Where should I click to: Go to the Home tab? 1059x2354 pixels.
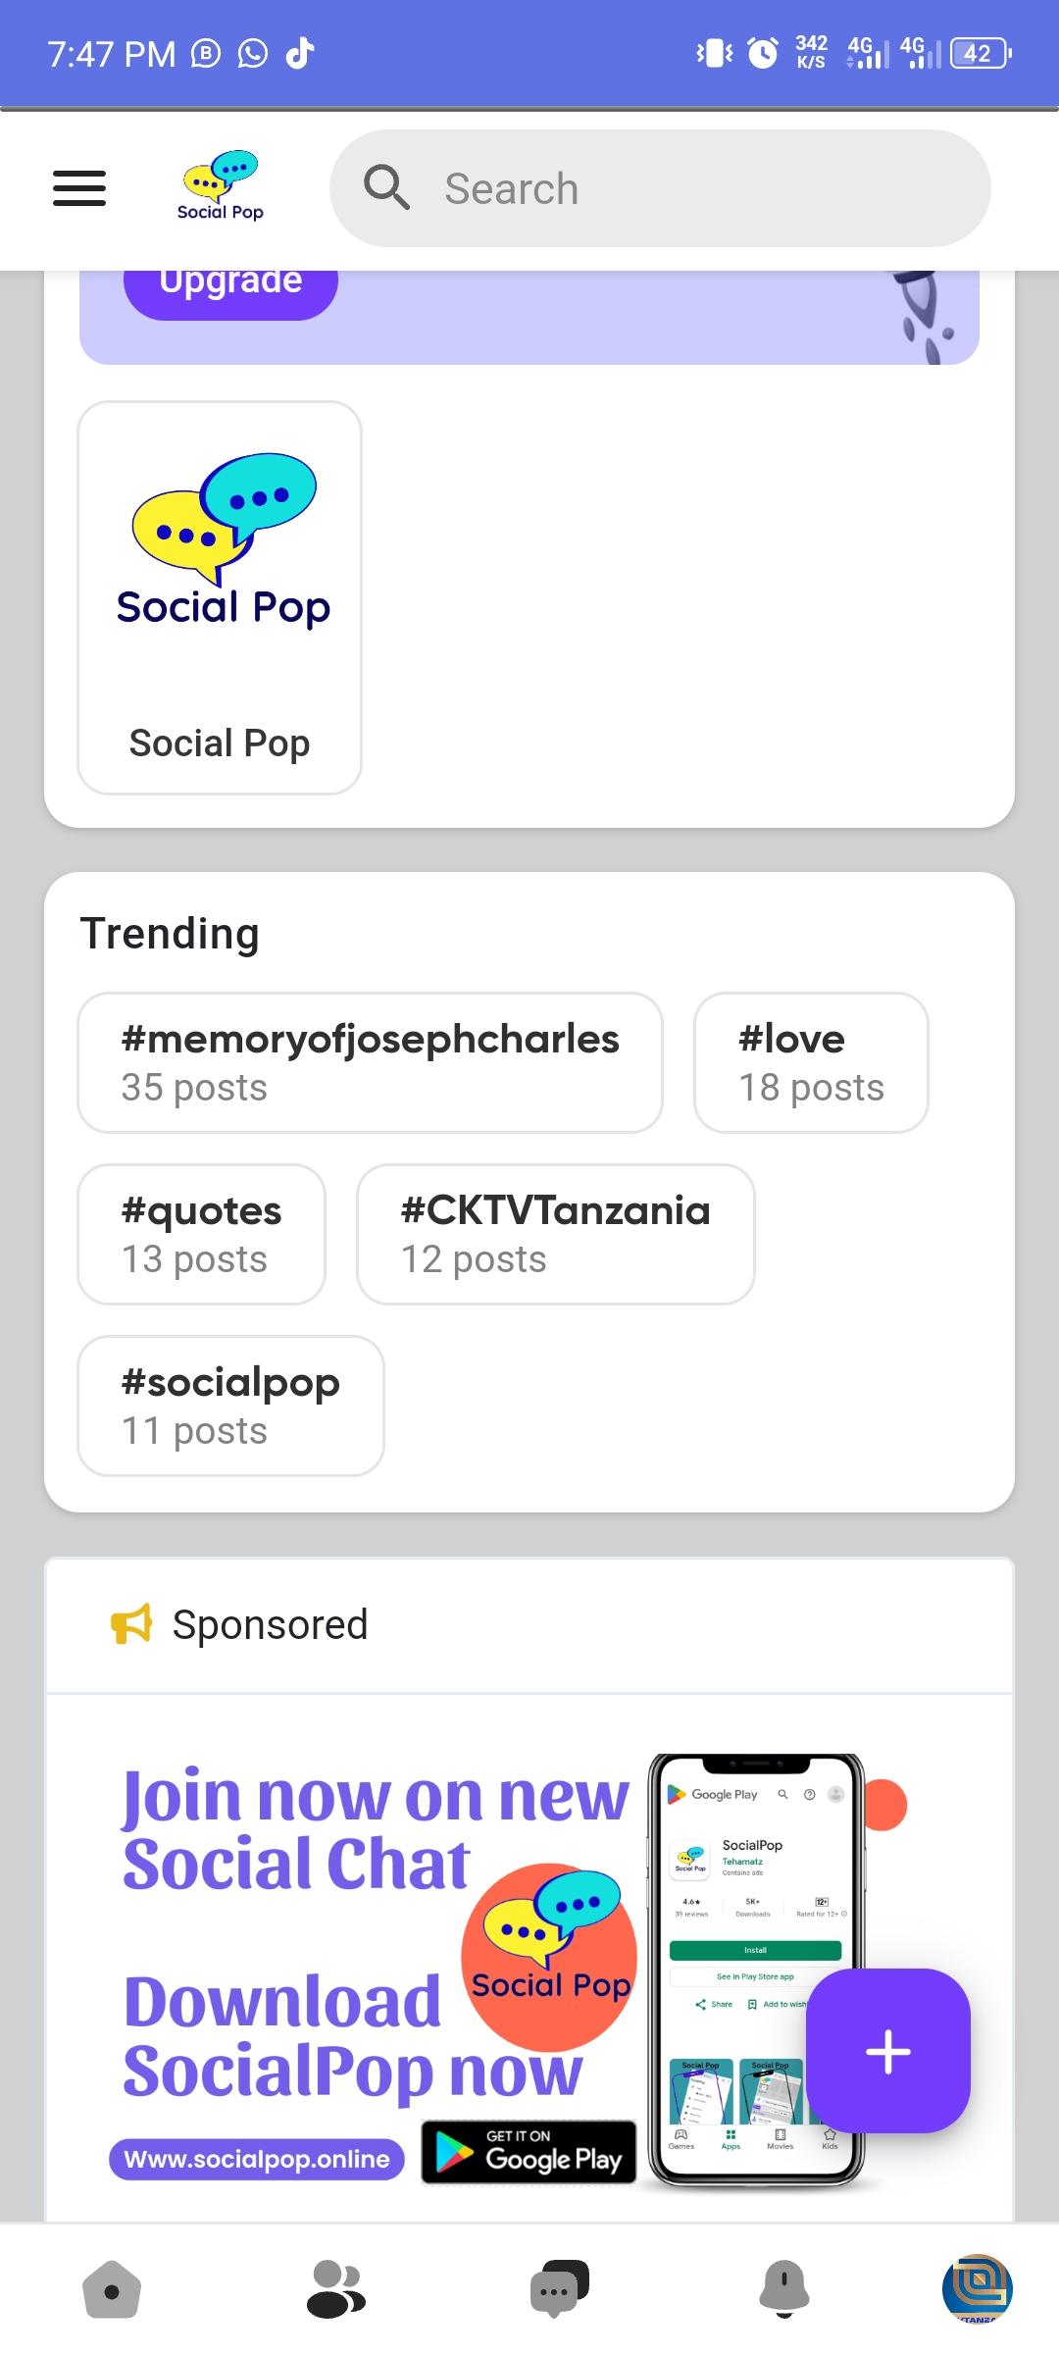112,2290
